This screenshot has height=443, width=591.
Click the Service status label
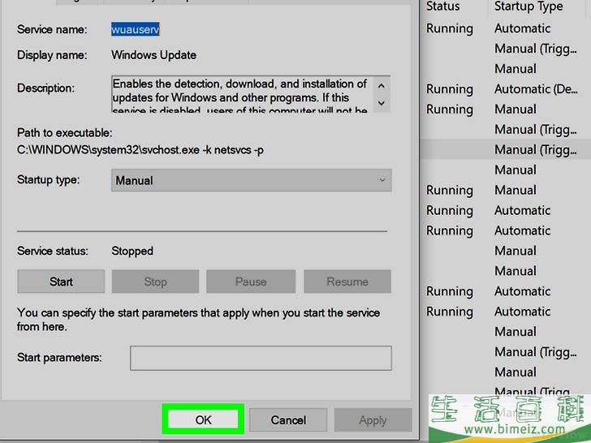[x=53, y=251]
